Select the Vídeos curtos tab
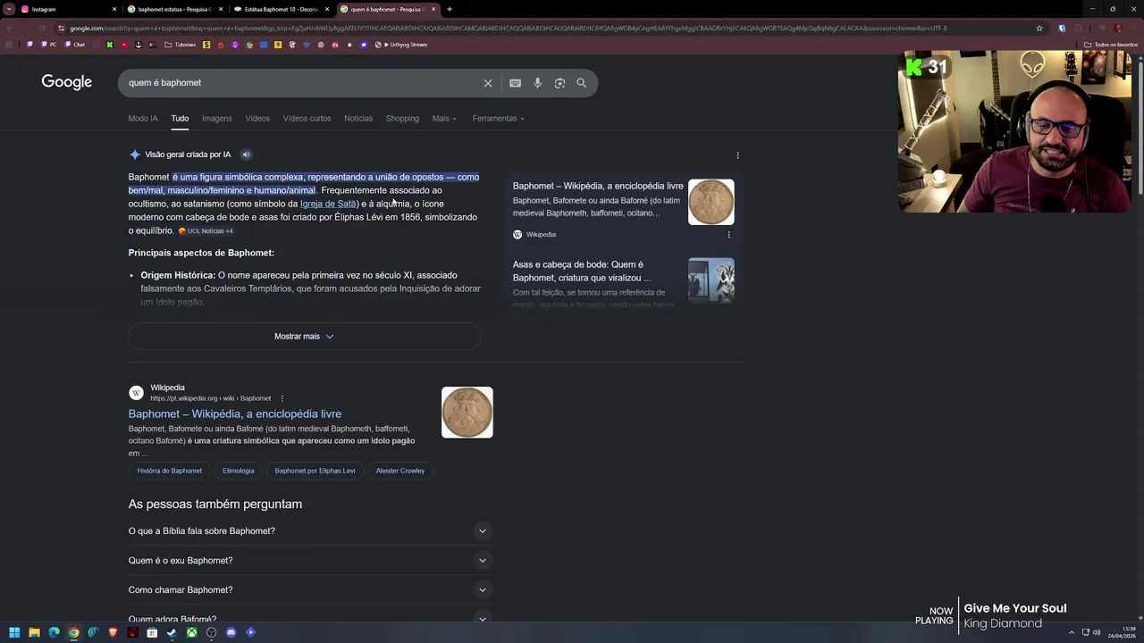Screen dimensions: 1144x643 coord(307,119)
